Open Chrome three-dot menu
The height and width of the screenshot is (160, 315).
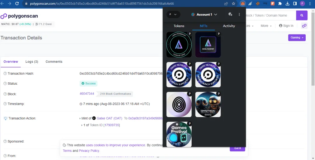(310, 4)
